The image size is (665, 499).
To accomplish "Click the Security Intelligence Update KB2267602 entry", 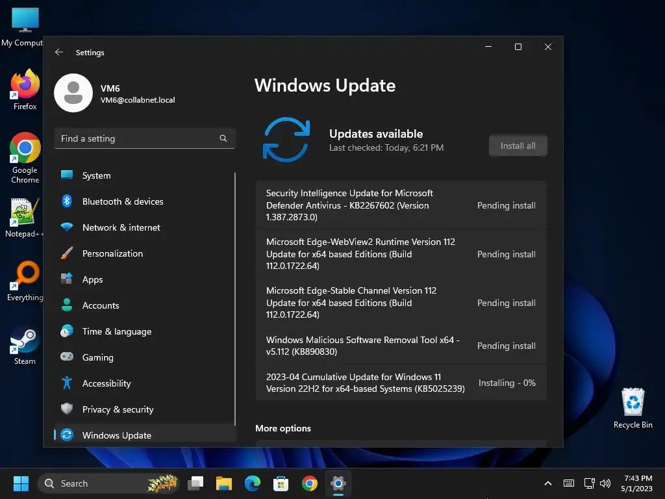I will (401, 205).
